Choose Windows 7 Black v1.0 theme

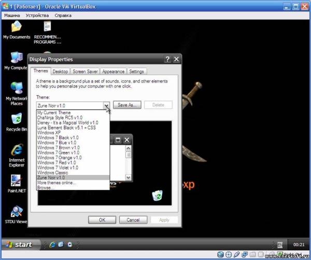tap(73, 138)
